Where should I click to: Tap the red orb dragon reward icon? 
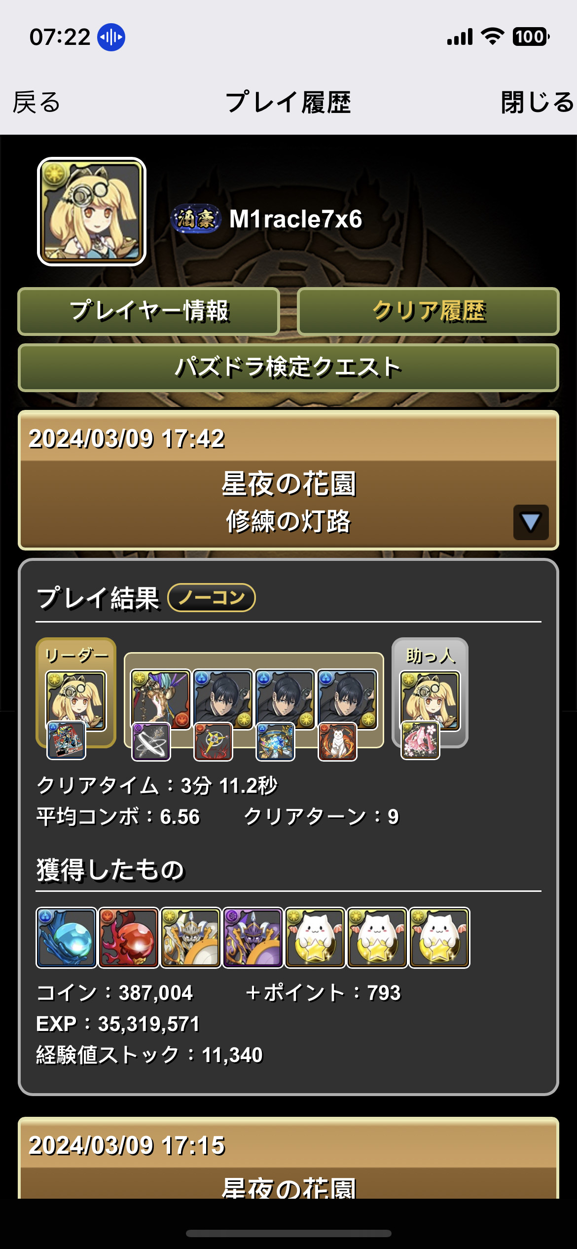128,938
